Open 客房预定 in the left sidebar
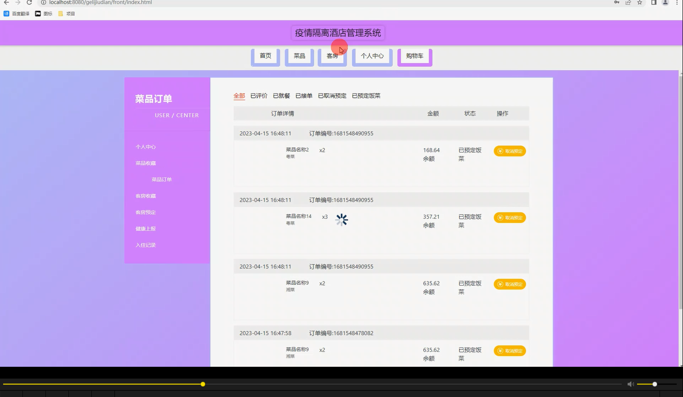 coord(146,212)
